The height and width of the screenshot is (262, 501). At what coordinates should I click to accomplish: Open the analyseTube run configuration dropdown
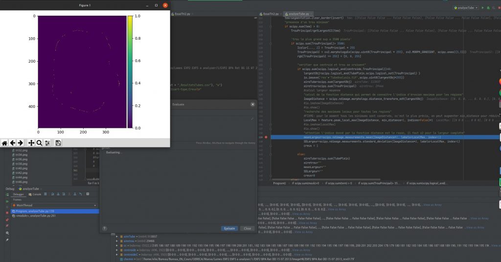[466, 8]
